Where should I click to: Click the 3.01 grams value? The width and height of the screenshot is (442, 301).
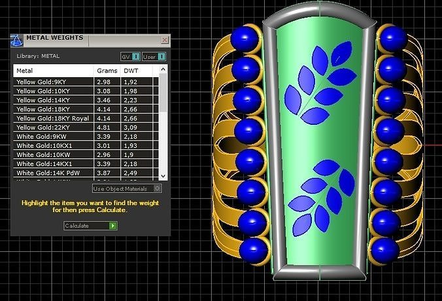tap(103, 145)
